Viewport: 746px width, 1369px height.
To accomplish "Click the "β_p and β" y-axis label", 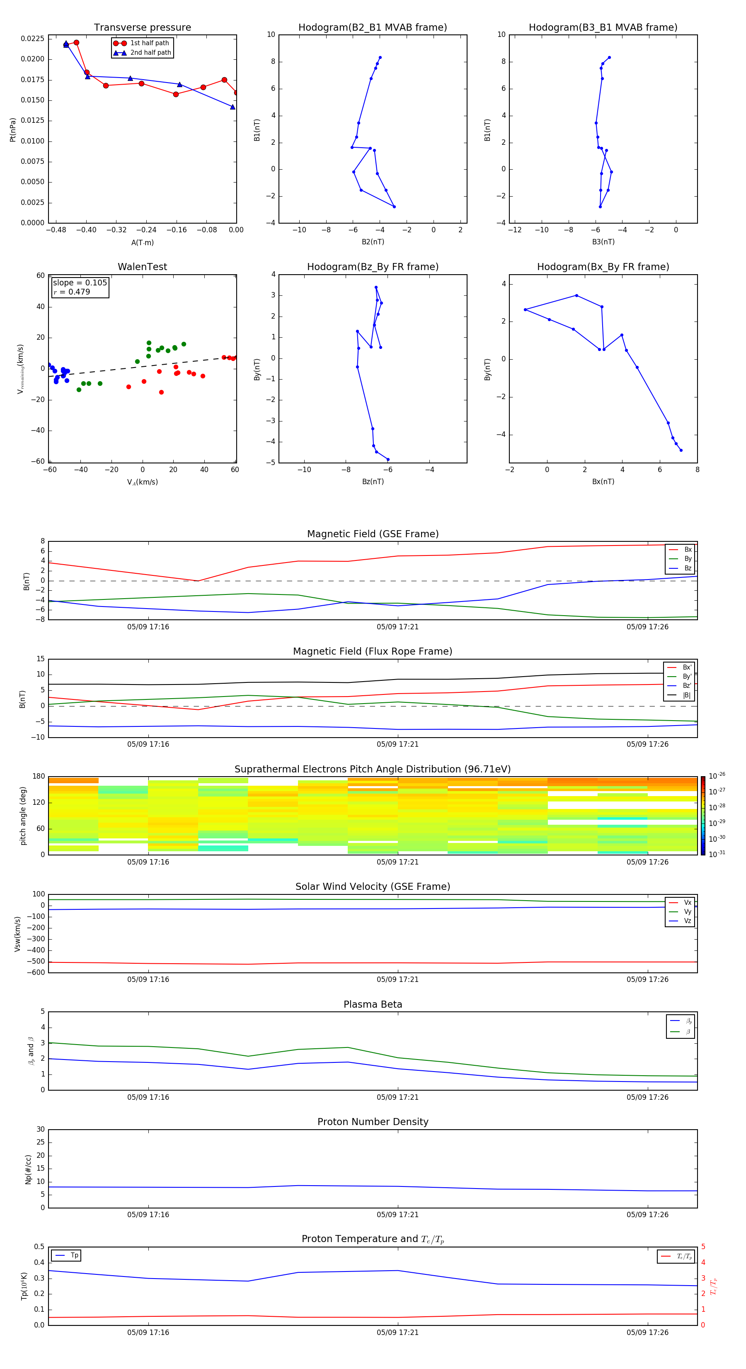I will (31, 1051).
